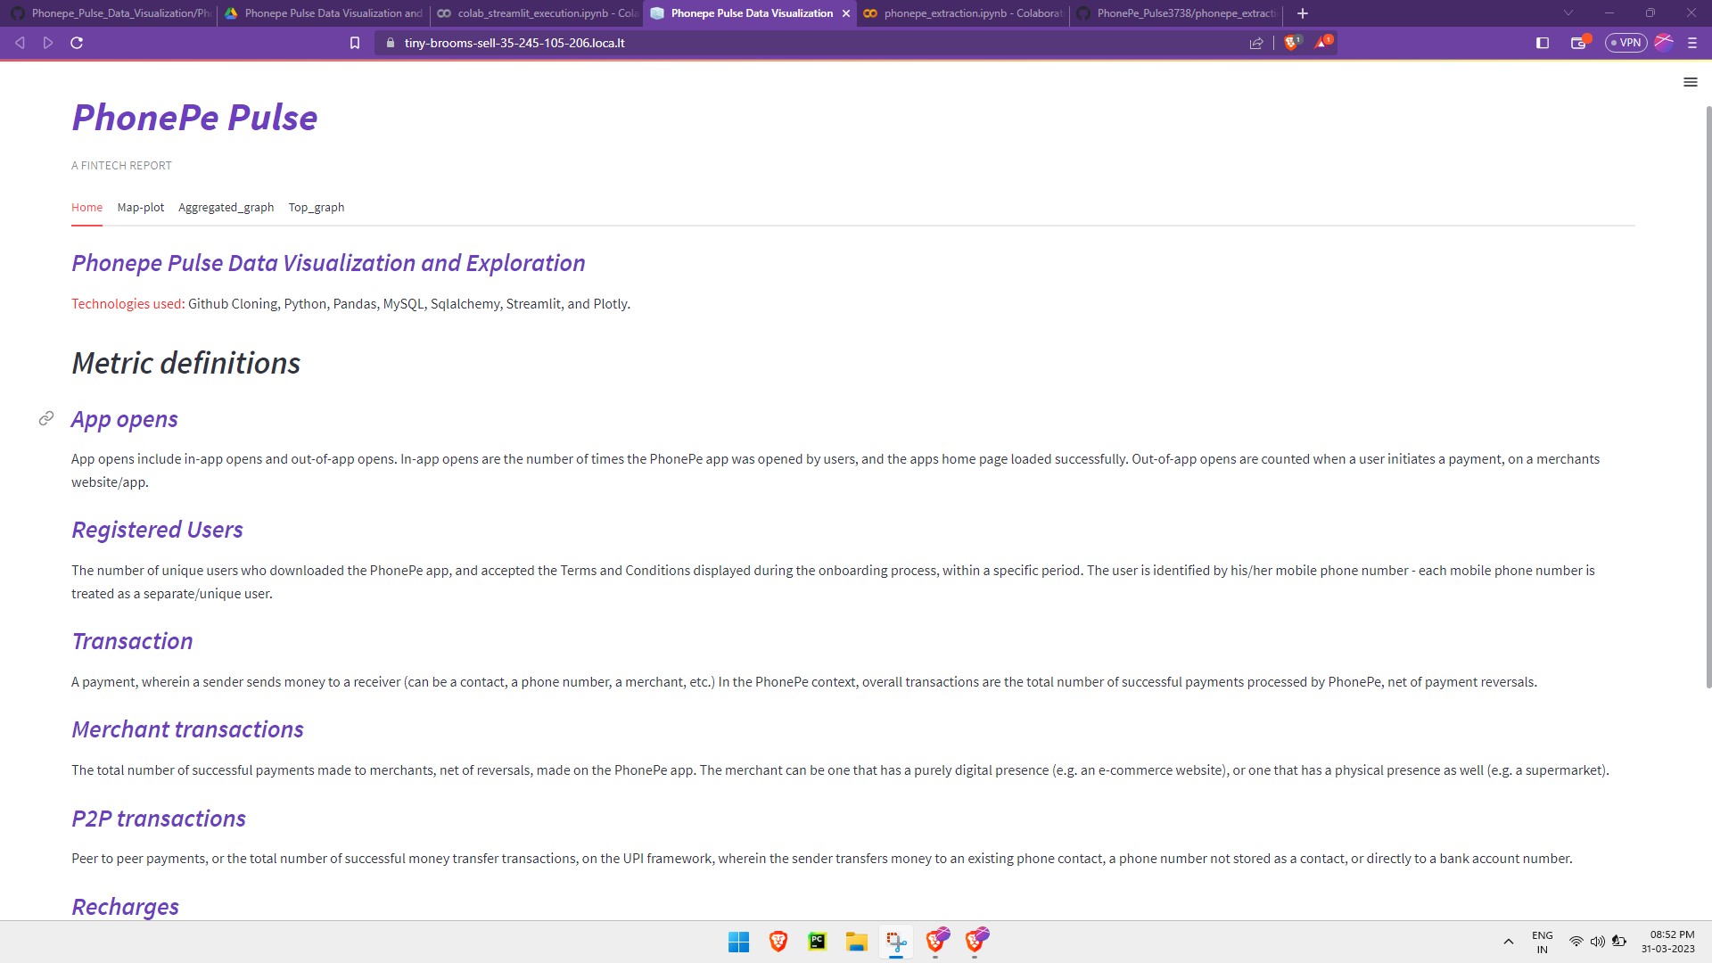
Task: Click the share page icon
Action: point(1256,43)
